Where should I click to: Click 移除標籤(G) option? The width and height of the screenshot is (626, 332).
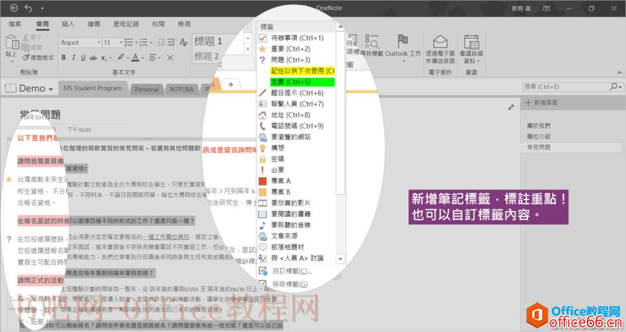289,284
